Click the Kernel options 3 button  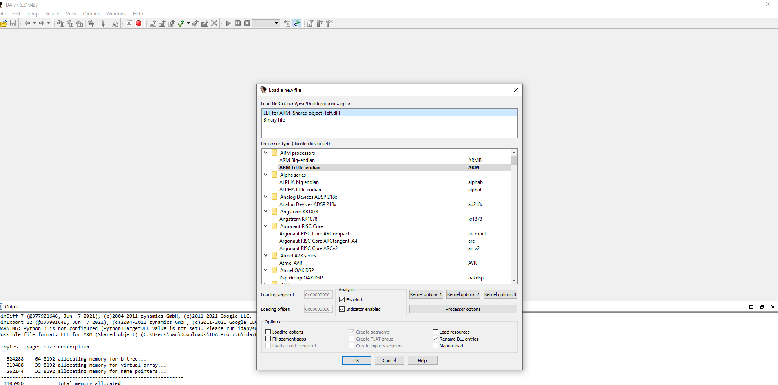pyautogui.click(x=500, y=294)
